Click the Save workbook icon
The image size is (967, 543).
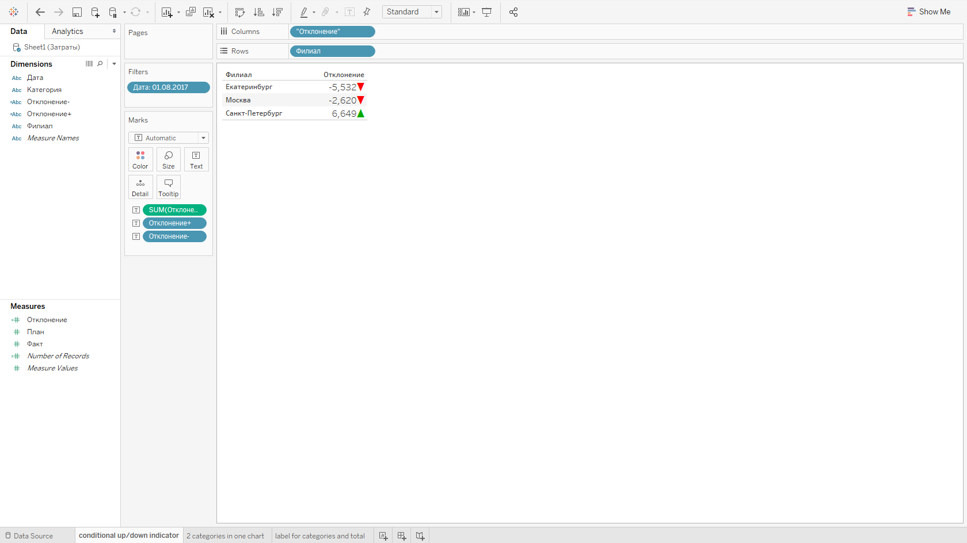coord(77,12)
